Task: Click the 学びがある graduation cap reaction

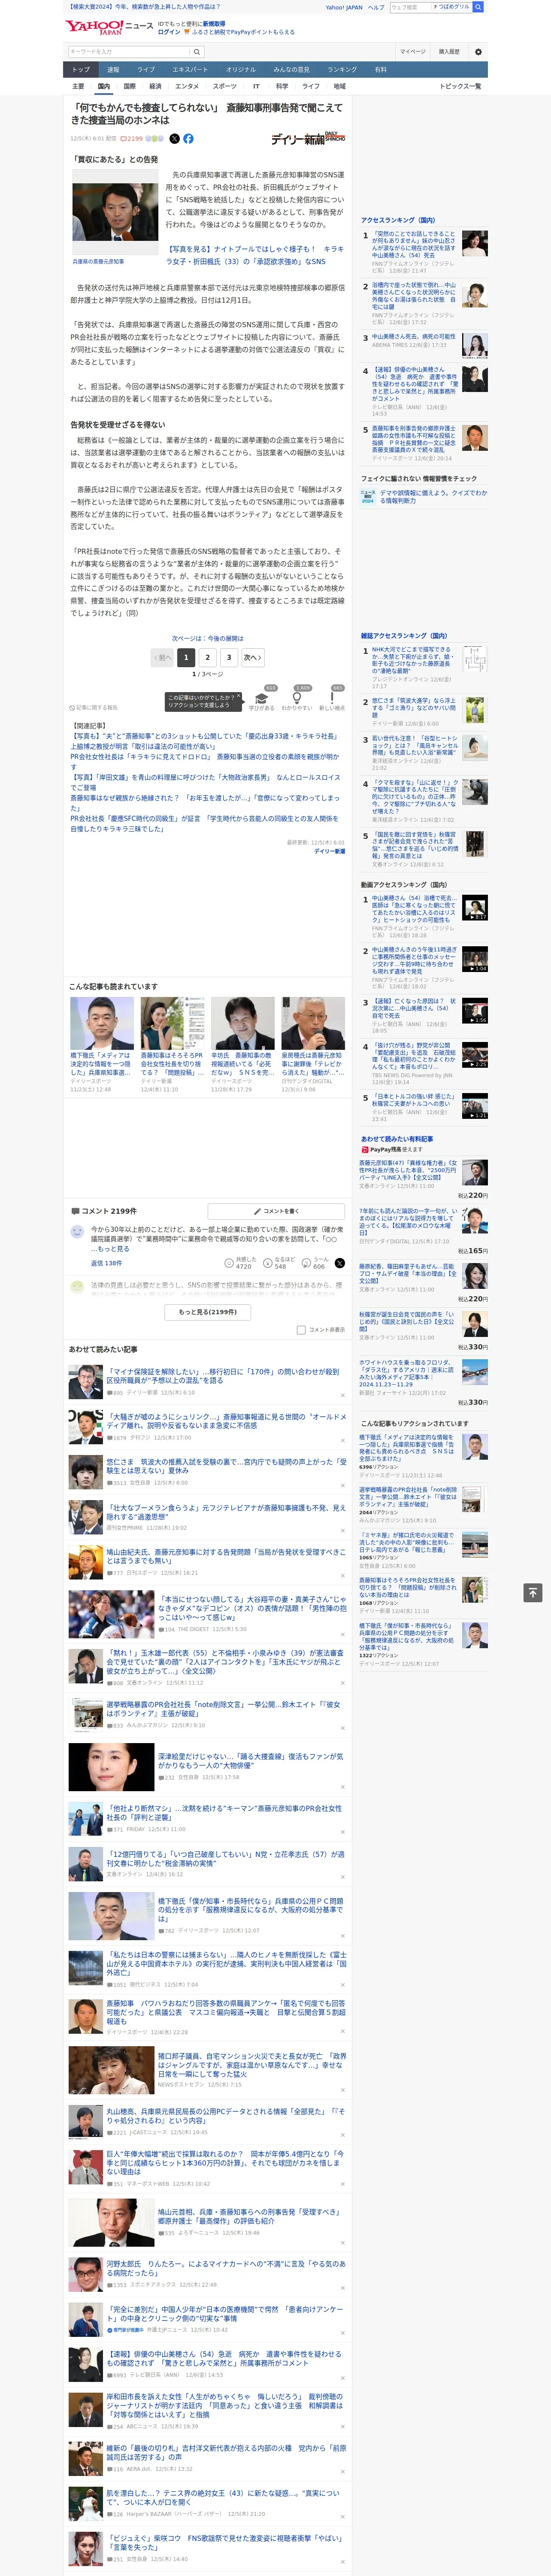Action: click(x=261, y=699)
